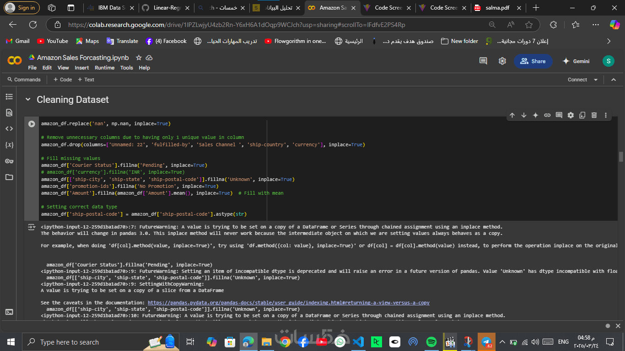The width and height of the screenshot is (625, 351).
Task: Open the Edit menu
Action: (x=47, y=68)
